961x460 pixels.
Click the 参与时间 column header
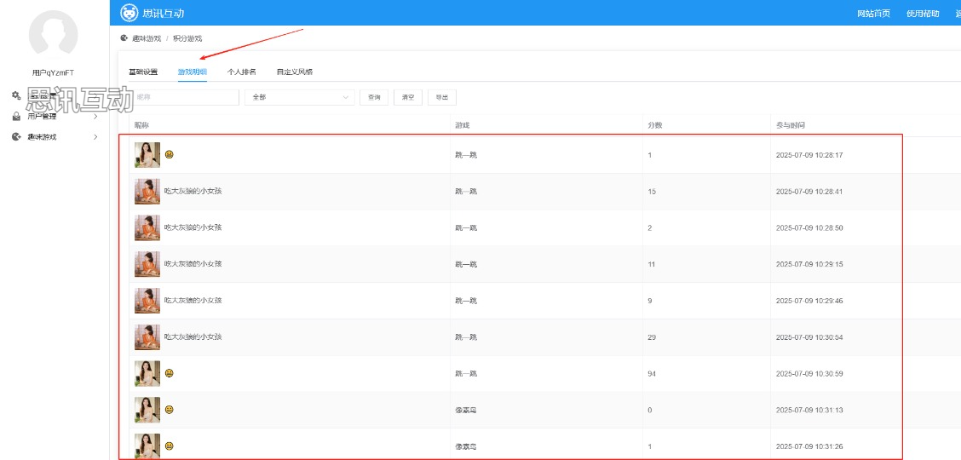click(x=791, y=125)
